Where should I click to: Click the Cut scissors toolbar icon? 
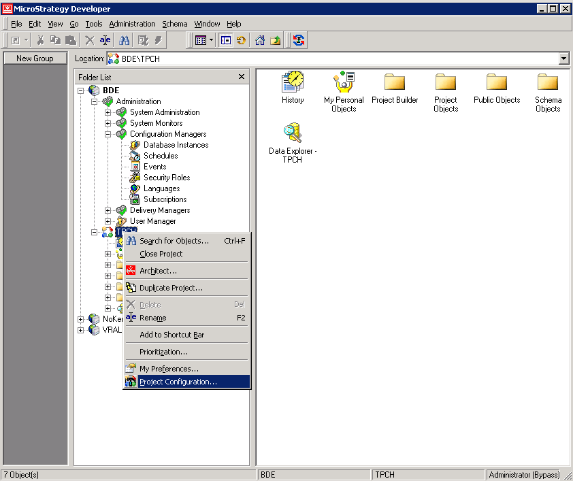coord(40,40)
